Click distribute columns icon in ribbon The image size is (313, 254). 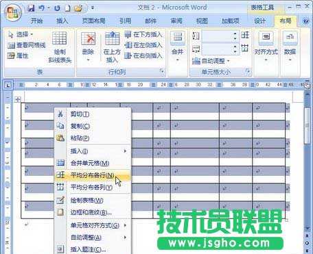click(x=245, y=48)
